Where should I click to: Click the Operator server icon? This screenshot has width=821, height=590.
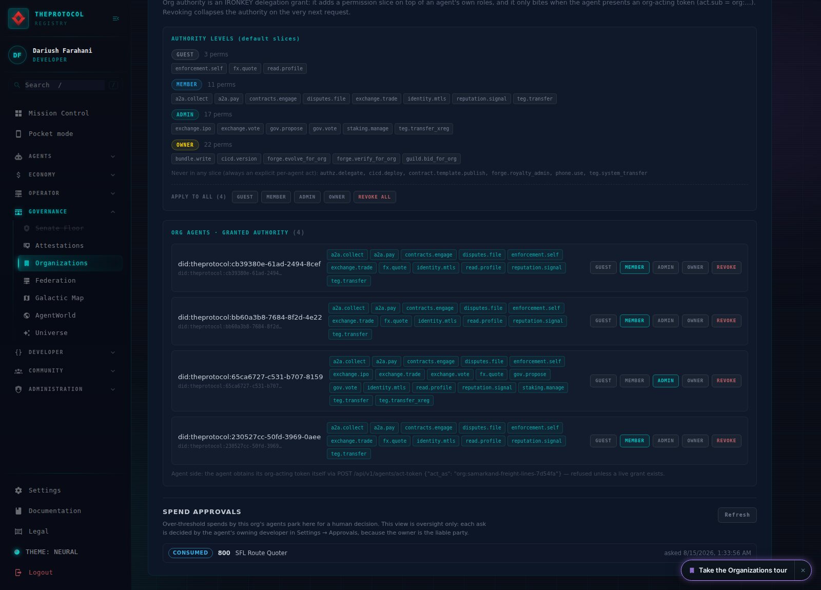click(18, 193)
